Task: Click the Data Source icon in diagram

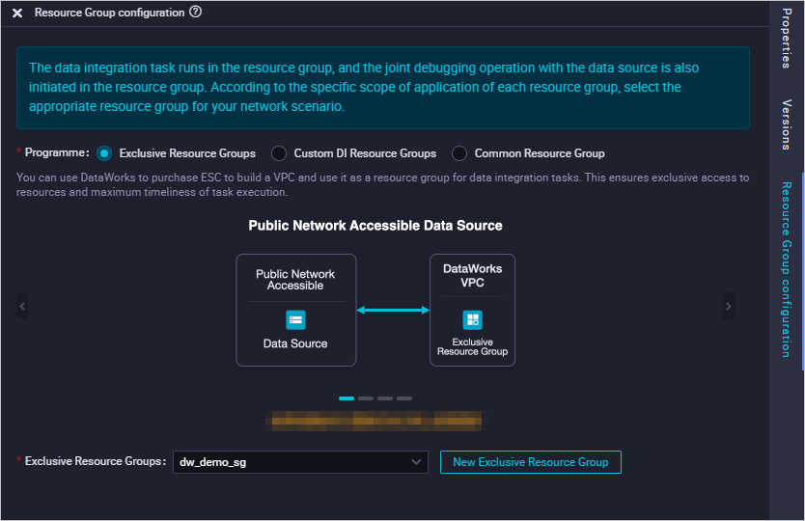Action: pyautogui.click(x=295, y=320)
